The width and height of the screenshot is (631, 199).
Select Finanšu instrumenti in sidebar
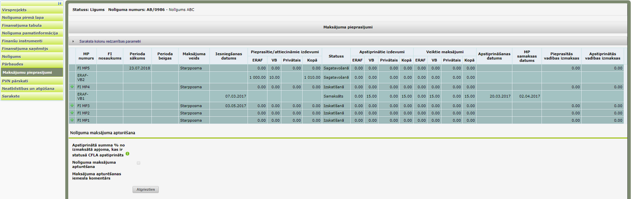pos(32,41)
